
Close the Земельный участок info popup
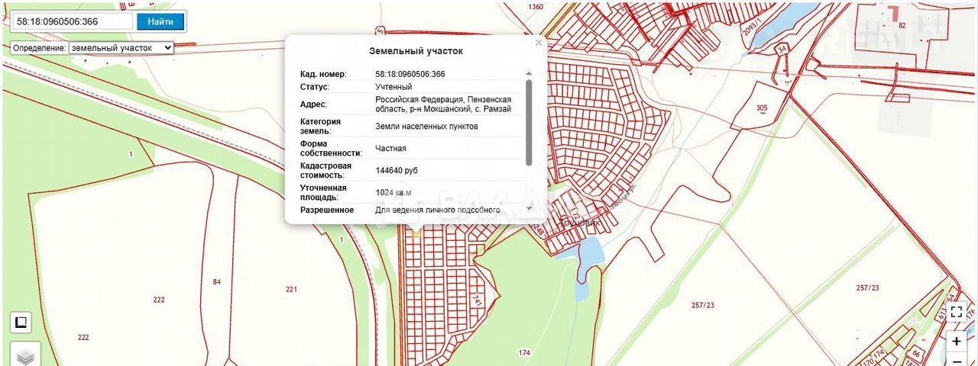click(x=539, y=43)
